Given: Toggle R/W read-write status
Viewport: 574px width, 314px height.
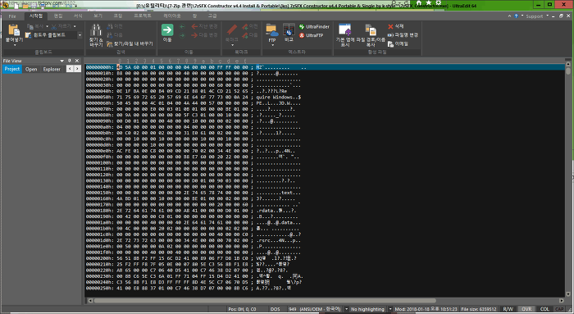Looking at the screenshot, I should tap(508, 309).
